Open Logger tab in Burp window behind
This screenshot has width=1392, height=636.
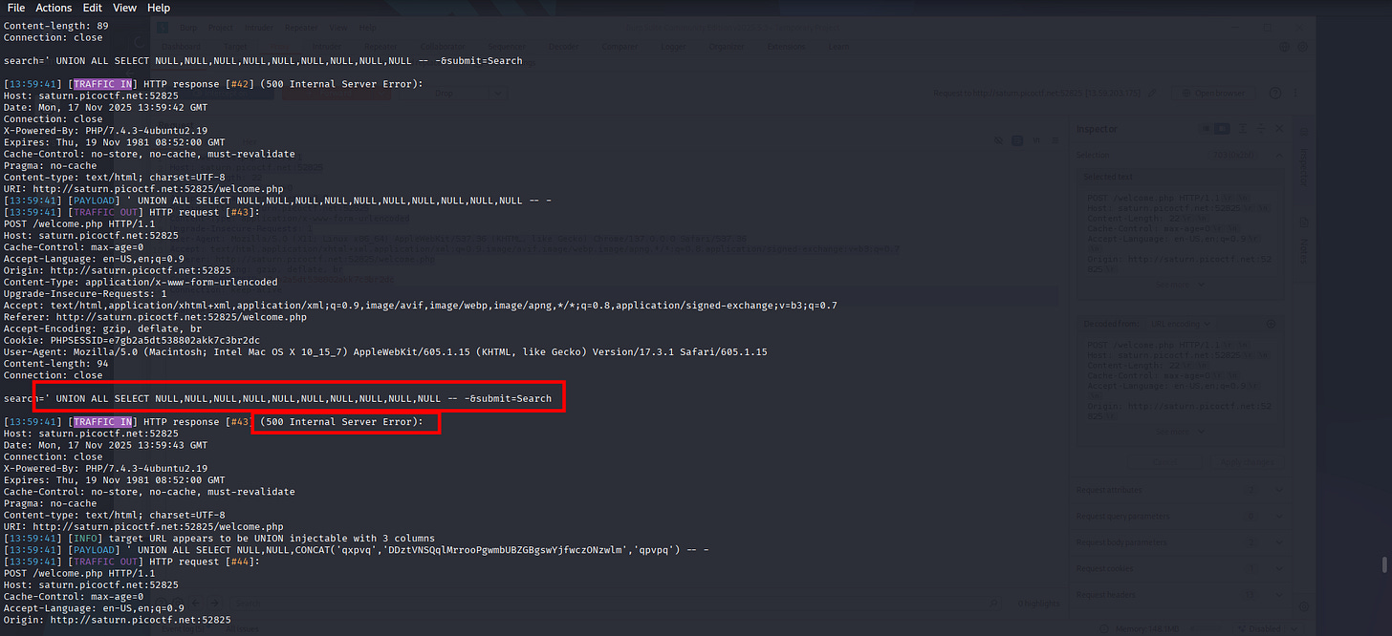tap(672, 45)
